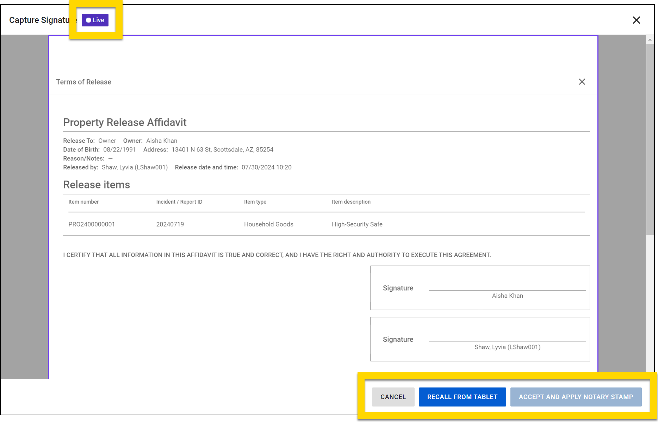Screen dimensions: 658x422
Task: Click the owner name Aisha Khan
Action: (x=162, y=141)
